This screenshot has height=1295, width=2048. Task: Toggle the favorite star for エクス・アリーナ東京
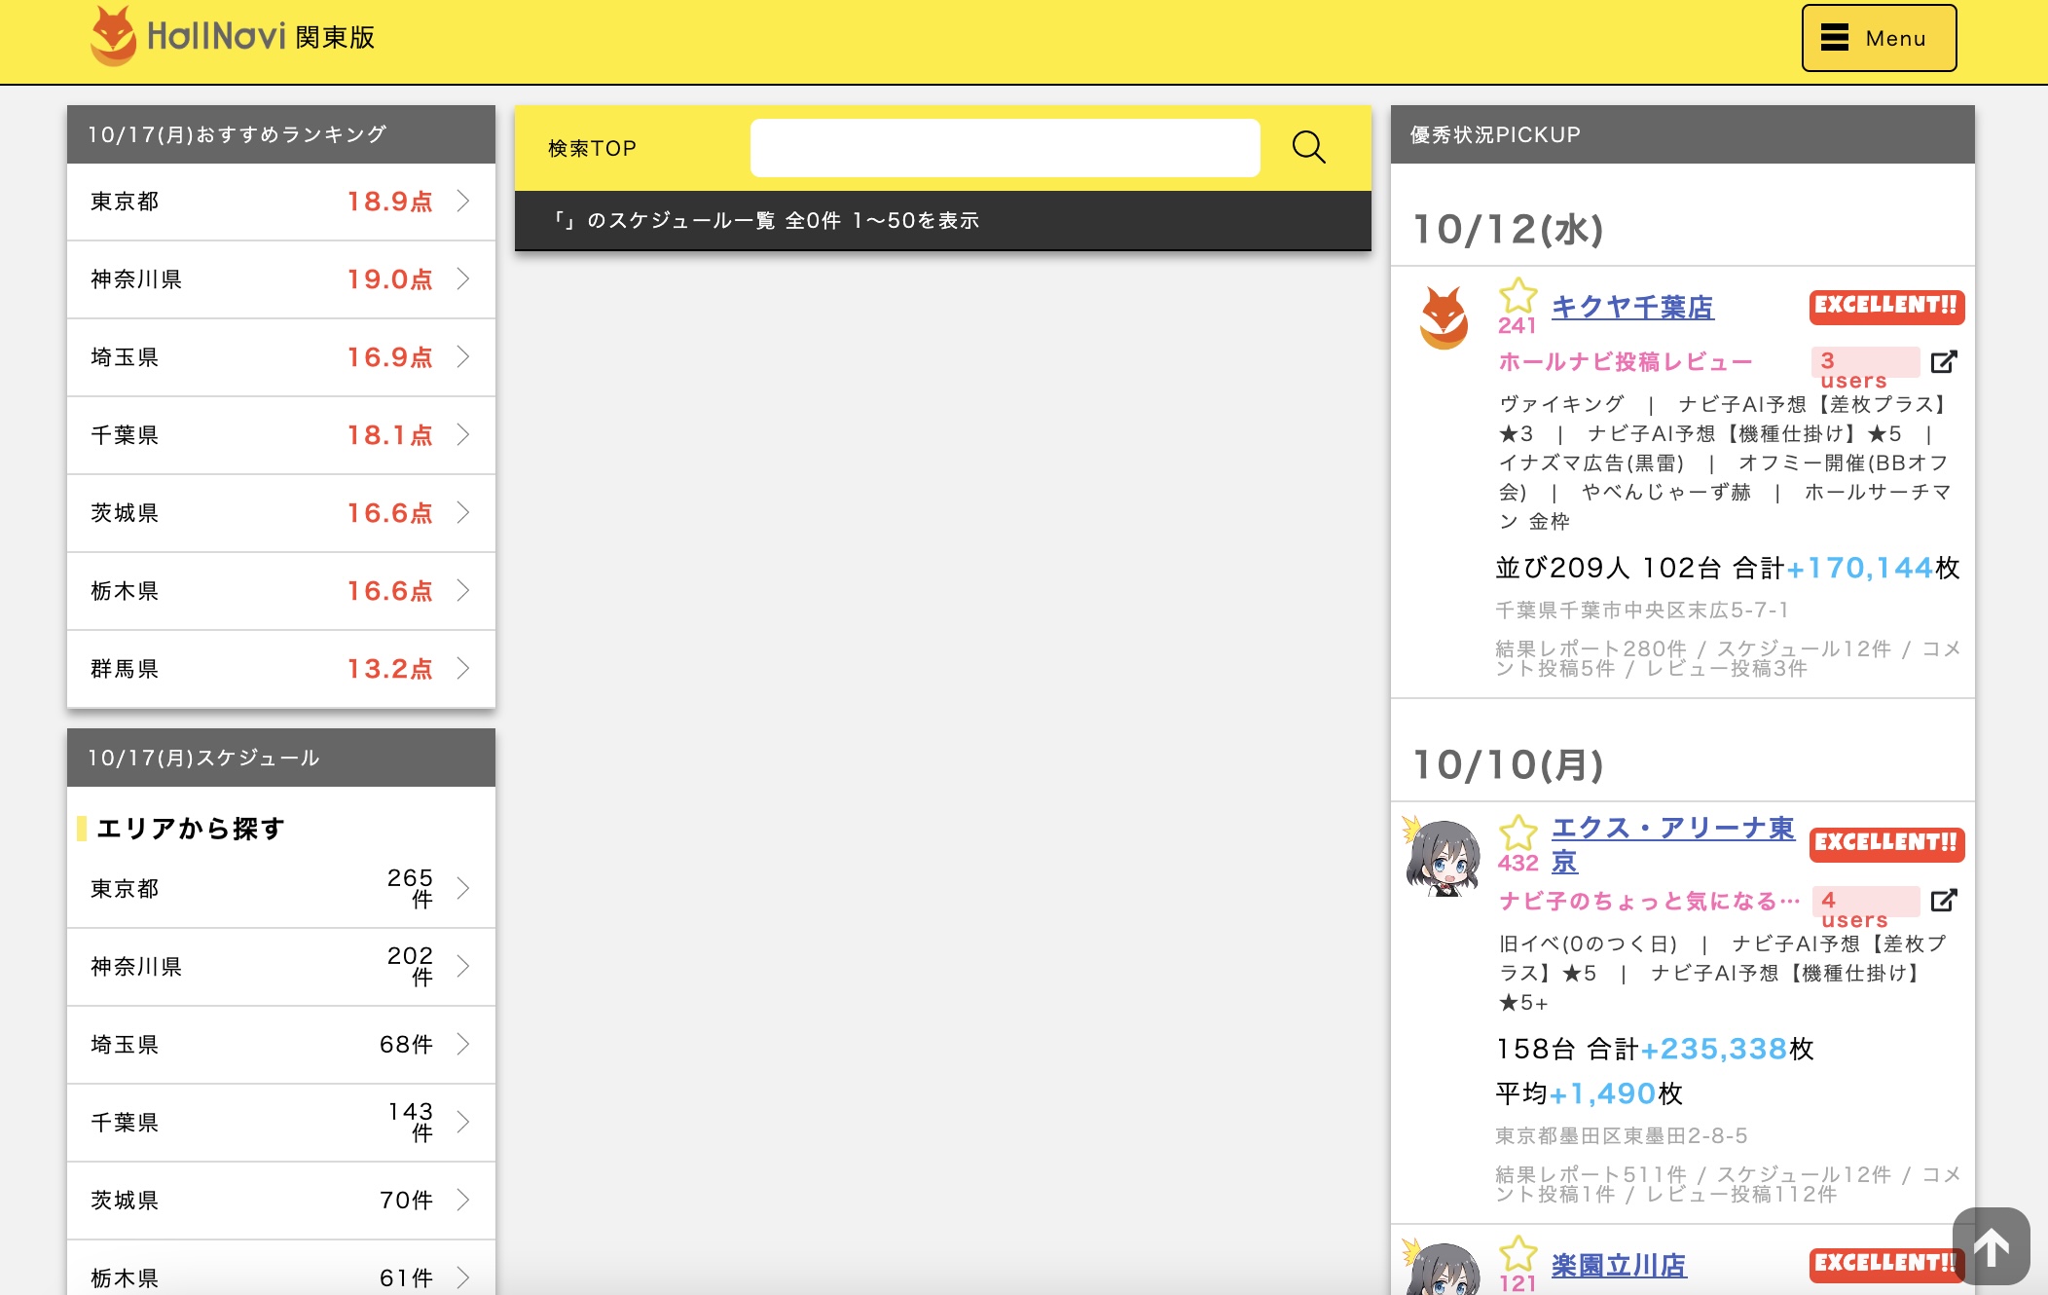point(1518,833)
